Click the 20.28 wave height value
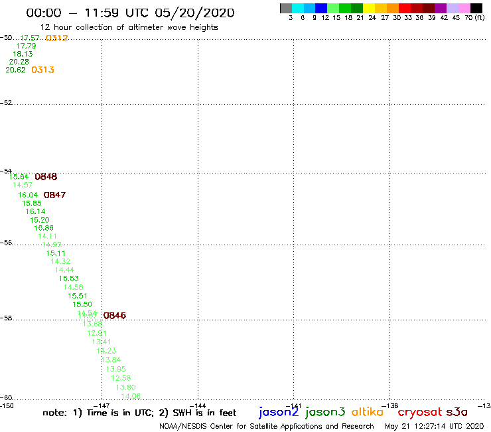Image resolution: width=491 pixels, height=432 pixels. point(19,62)
